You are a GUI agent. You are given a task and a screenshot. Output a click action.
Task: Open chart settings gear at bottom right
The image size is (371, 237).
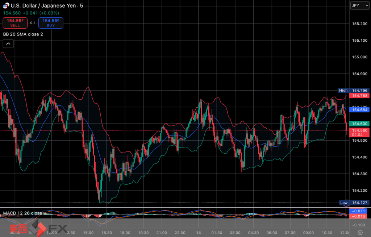[x=360, y=233]
